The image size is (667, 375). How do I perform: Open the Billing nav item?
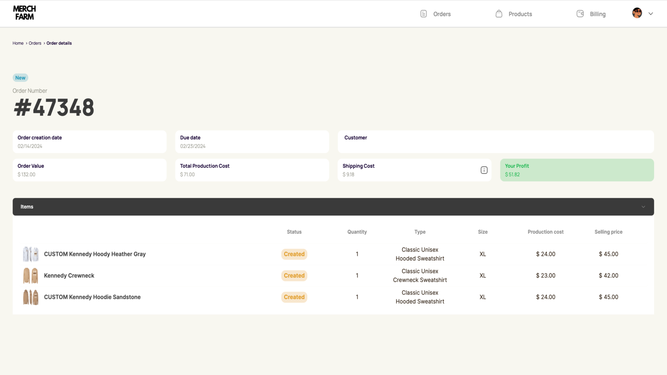click(591, 14)
